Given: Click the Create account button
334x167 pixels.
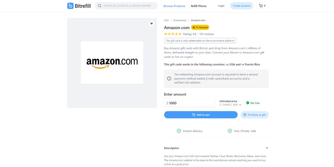Looking at the screenshot, I should pos(241,6).
